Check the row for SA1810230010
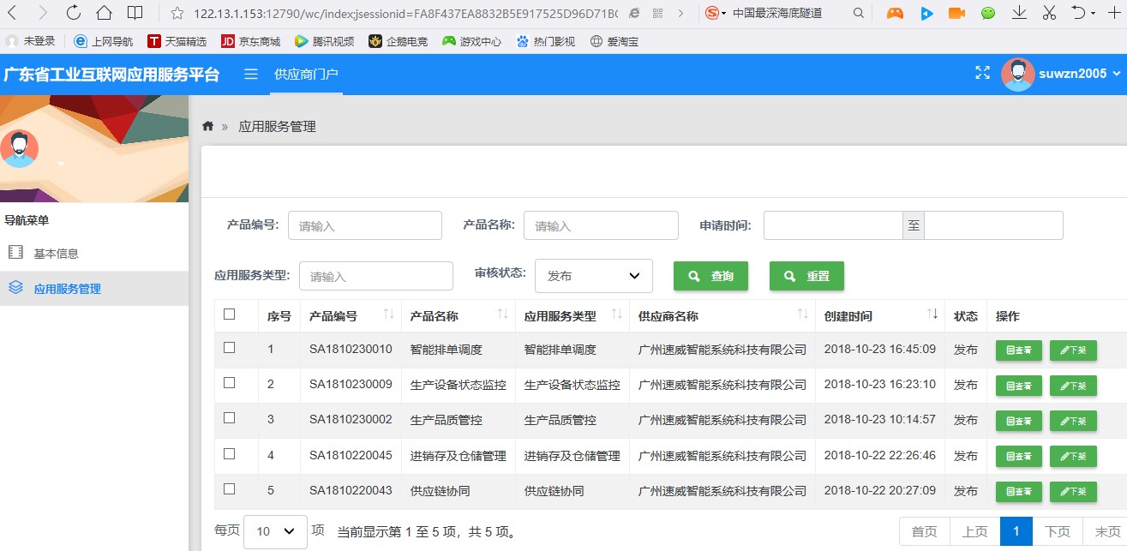 (x=229, y=348)
